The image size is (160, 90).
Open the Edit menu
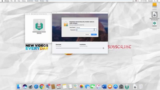pyautogui.click(x=15, y=1)
